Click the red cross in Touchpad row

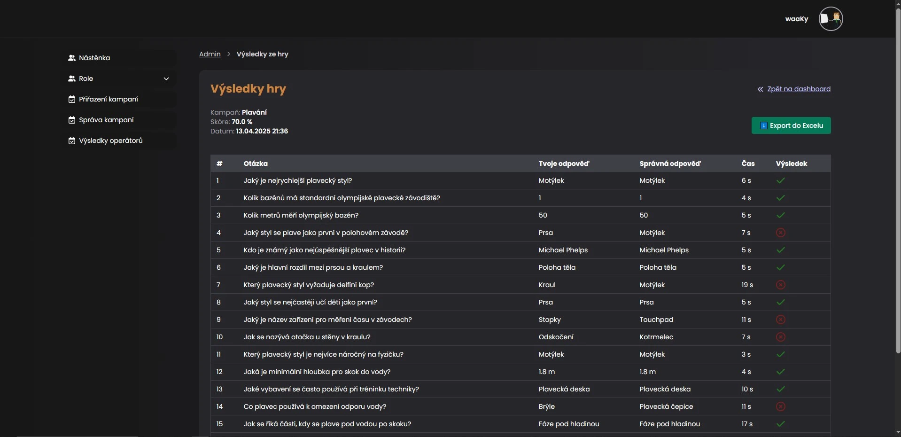point(781,320)
